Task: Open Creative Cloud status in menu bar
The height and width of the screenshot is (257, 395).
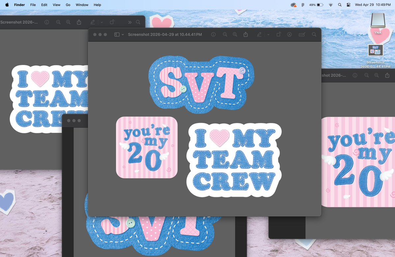Action: pyautogui.click(x=294, y=5)
